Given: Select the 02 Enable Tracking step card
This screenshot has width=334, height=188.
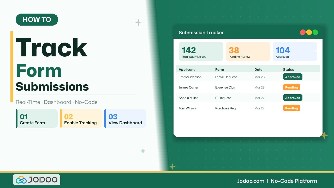Looking at the screenshot, I should (x=81, y=119).
